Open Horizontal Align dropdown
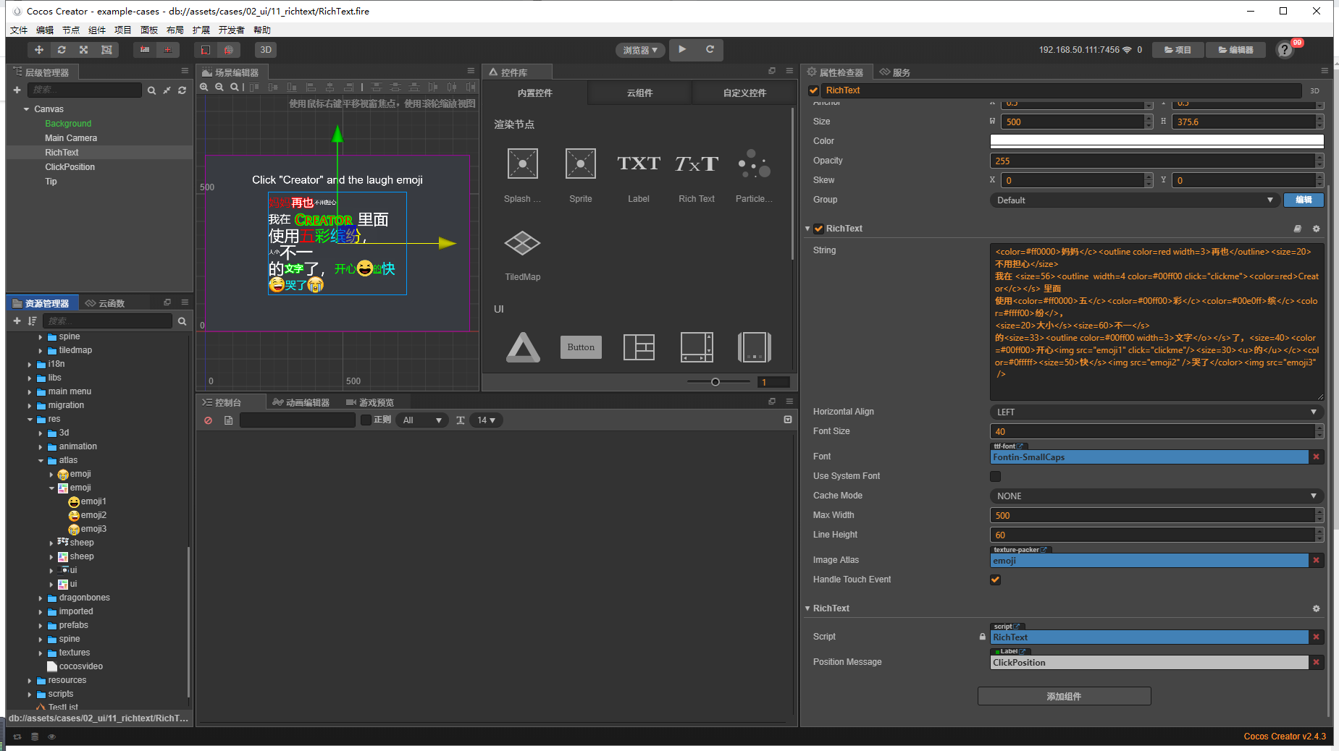Image resolution: width=1339 pixels, height=751 pixels. coord(1157,412)
